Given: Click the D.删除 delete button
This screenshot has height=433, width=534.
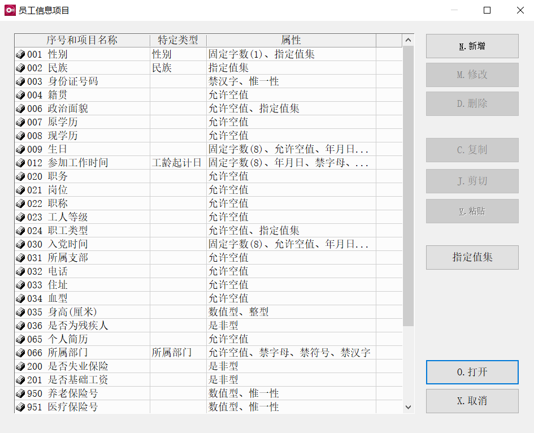Looking at the screenshot, I should coord(472,104).
